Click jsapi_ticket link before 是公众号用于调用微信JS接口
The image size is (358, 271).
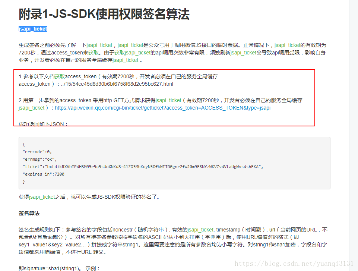pos(130,45)
